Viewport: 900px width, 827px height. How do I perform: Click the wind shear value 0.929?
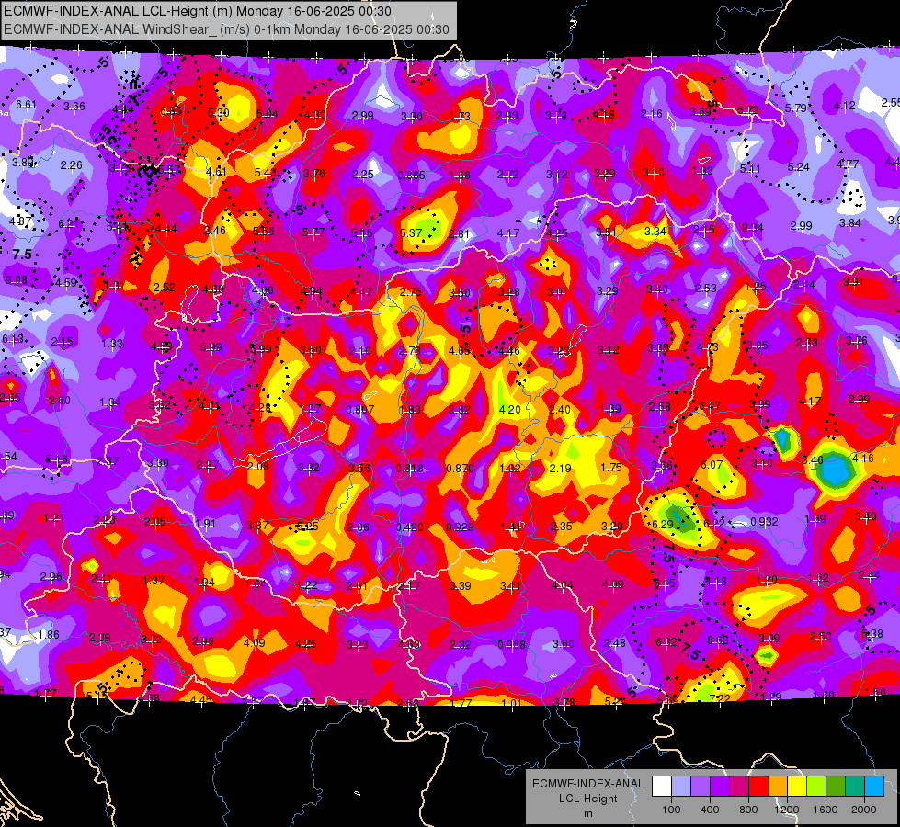click(461, 527)
